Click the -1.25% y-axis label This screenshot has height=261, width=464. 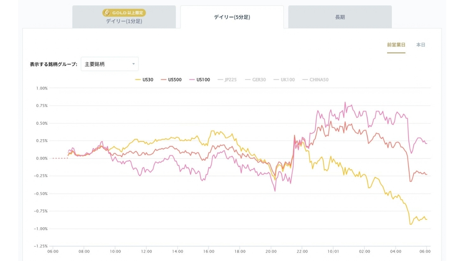pyautogui.click(x=41, y=246)
